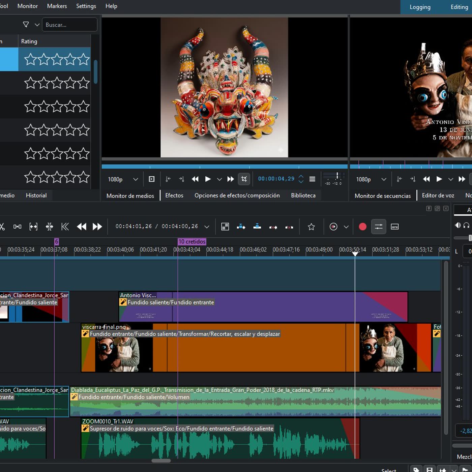Play the sequence in the project monitor
The height and width of the screenshot is (472, 472).
(x=439, y=179)
